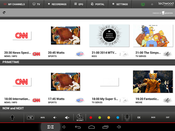Click the up arrow remote icon
Image resolution: width=175 pixels, height=131 pixels.
[12, 117]
